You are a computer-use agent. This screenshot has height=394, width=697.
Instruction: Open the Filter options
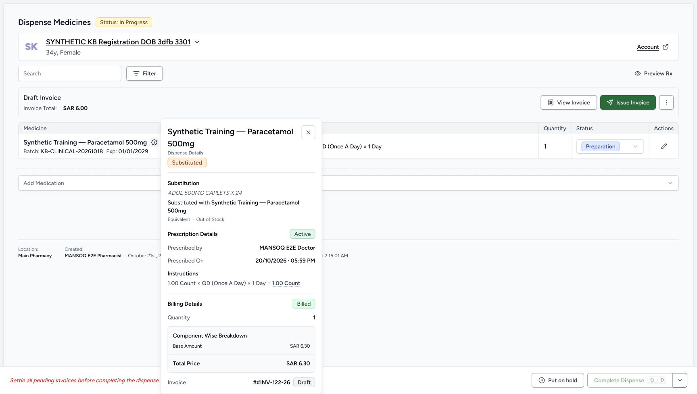coord(144,73)
